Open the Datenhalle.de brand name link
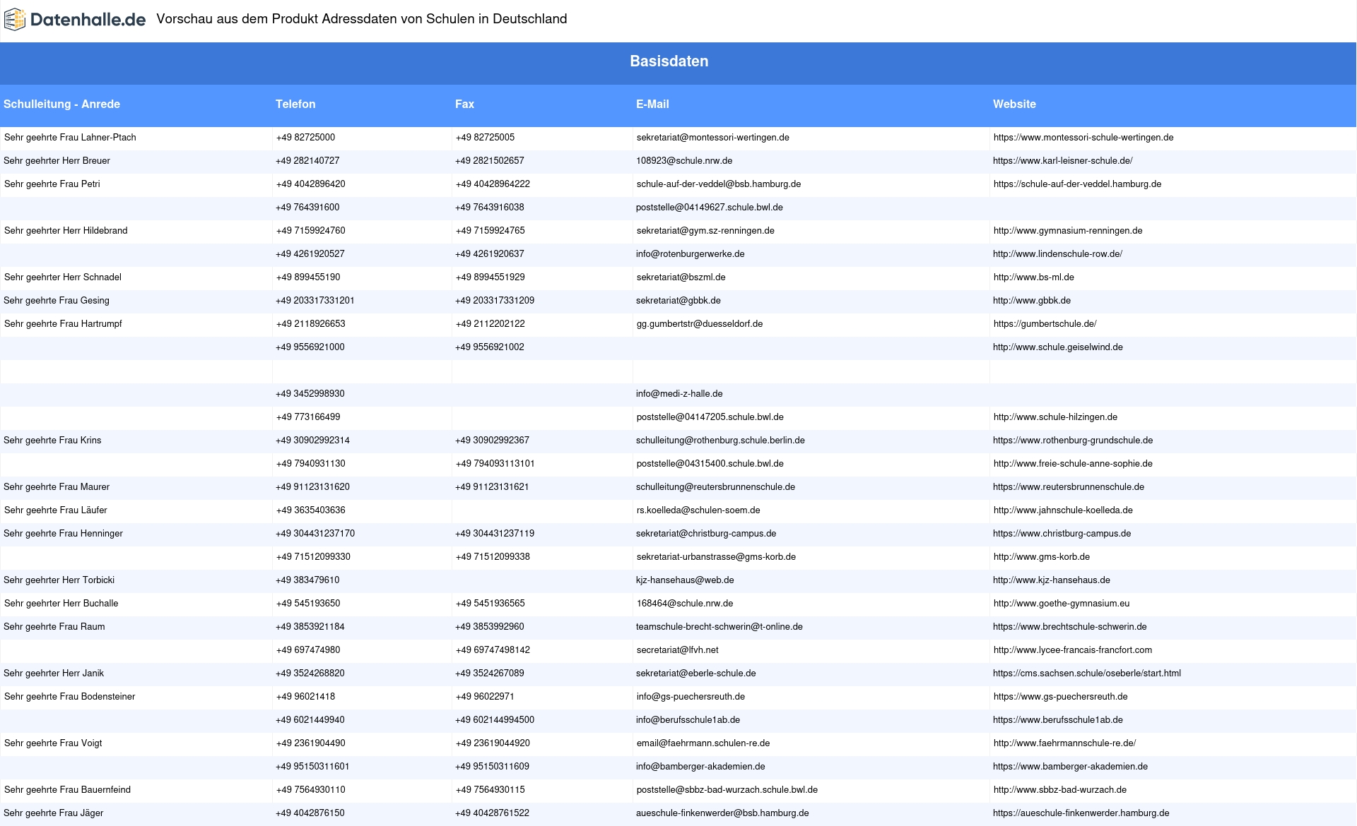The height and width of the screenshot is (826, 1357). click(88, 20)
